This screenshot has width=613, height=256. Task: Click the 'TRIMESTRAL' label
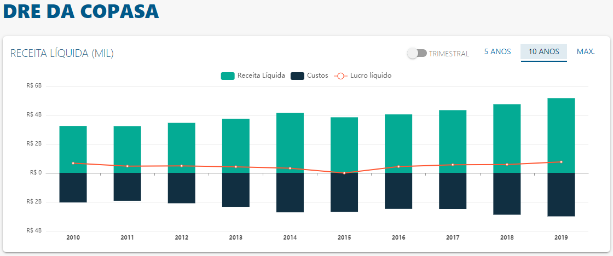tap(449, 54)
